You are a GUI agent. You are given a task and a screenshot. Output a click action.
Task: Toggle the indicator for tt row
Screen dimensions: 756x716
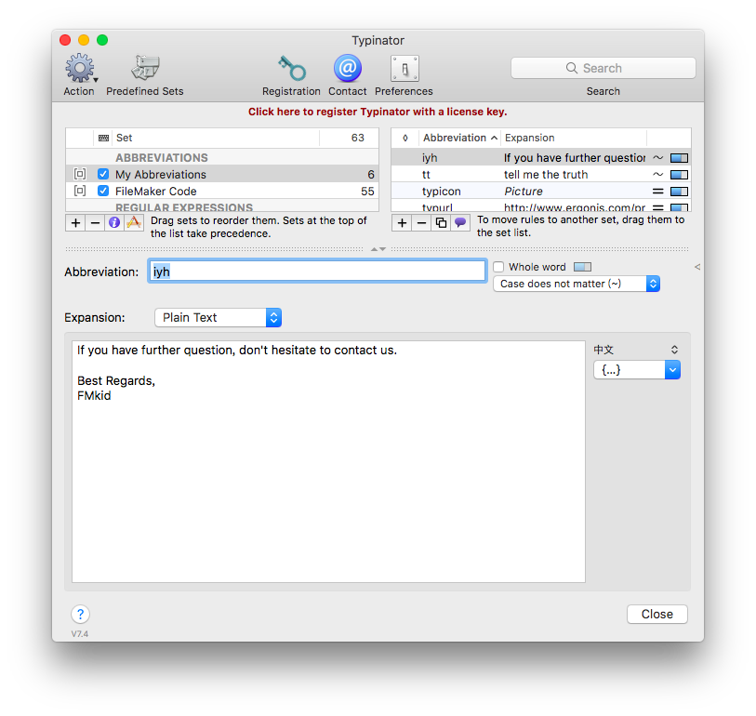point(679,175)
